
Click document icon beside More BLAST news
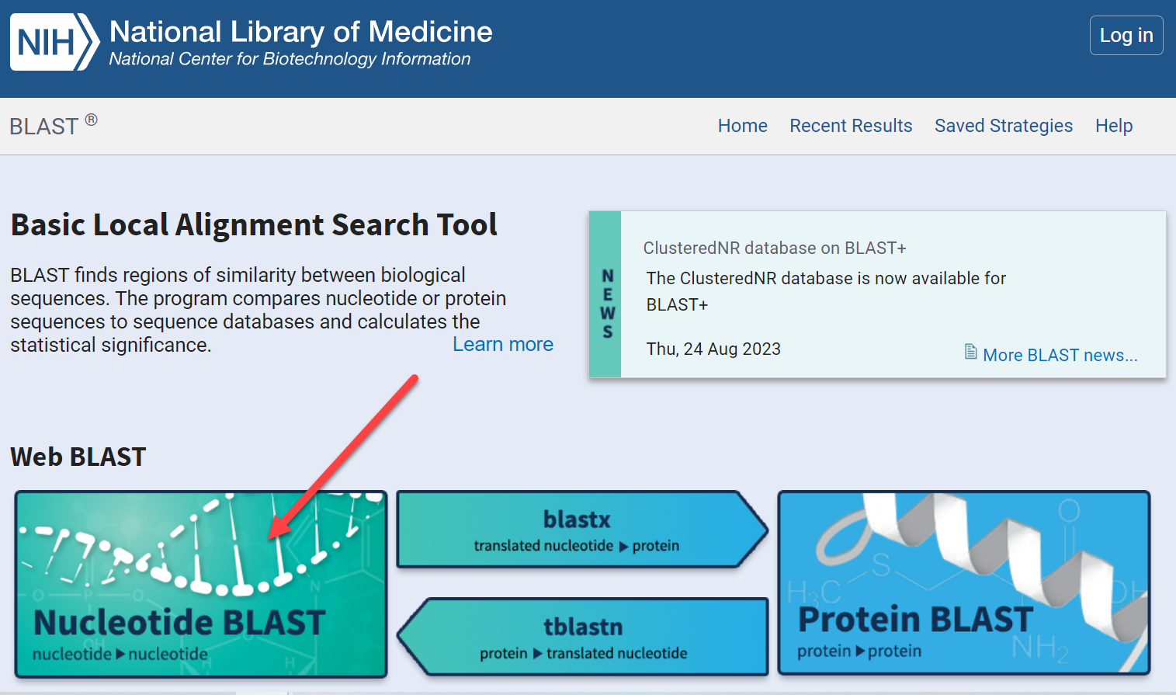coord(970,352)
